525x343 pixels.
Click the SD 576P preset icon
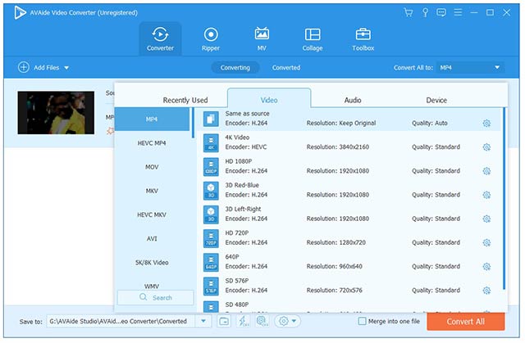tap(211, 286)
